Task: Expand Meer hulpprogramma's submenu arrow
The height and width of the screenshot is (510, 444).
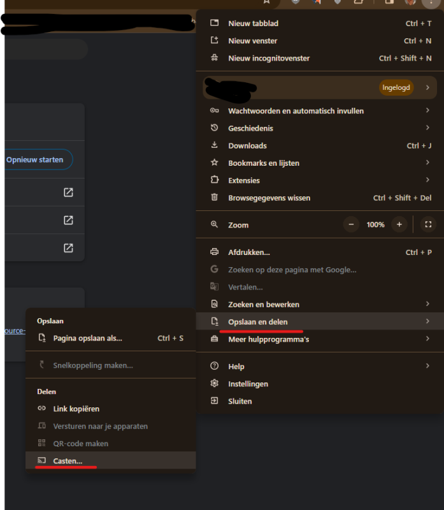Action: click(x=427, y=339)
